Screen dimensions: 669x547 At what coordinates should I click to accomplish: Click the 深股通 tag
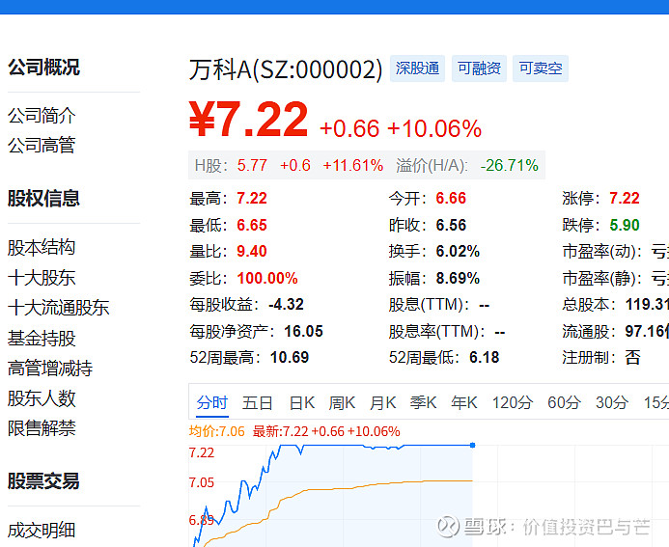point(417,68)
